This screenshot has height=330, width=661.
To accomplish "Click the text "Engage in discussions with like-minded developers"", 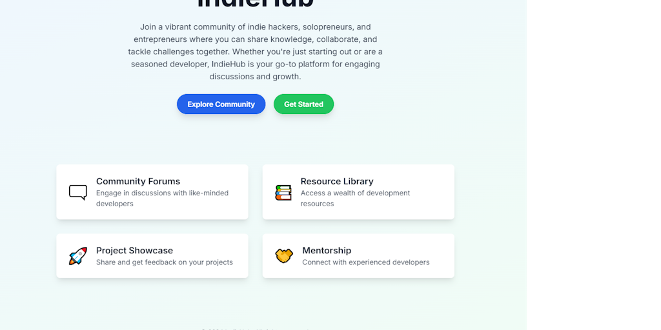I will pos(162,199).
